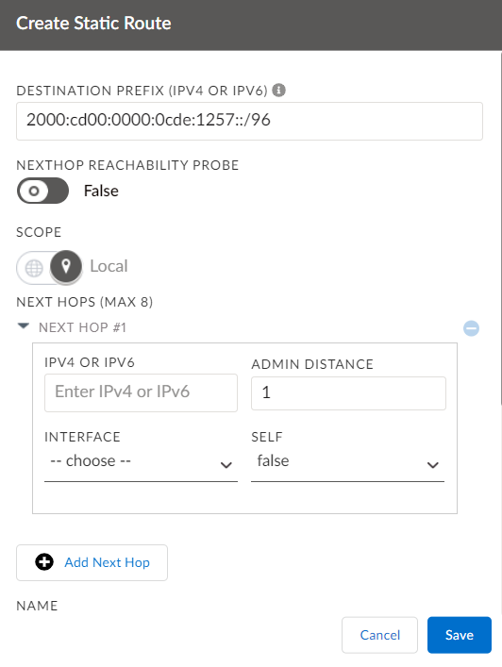Click the dialog's vertical scrollbar

point(501,227)
